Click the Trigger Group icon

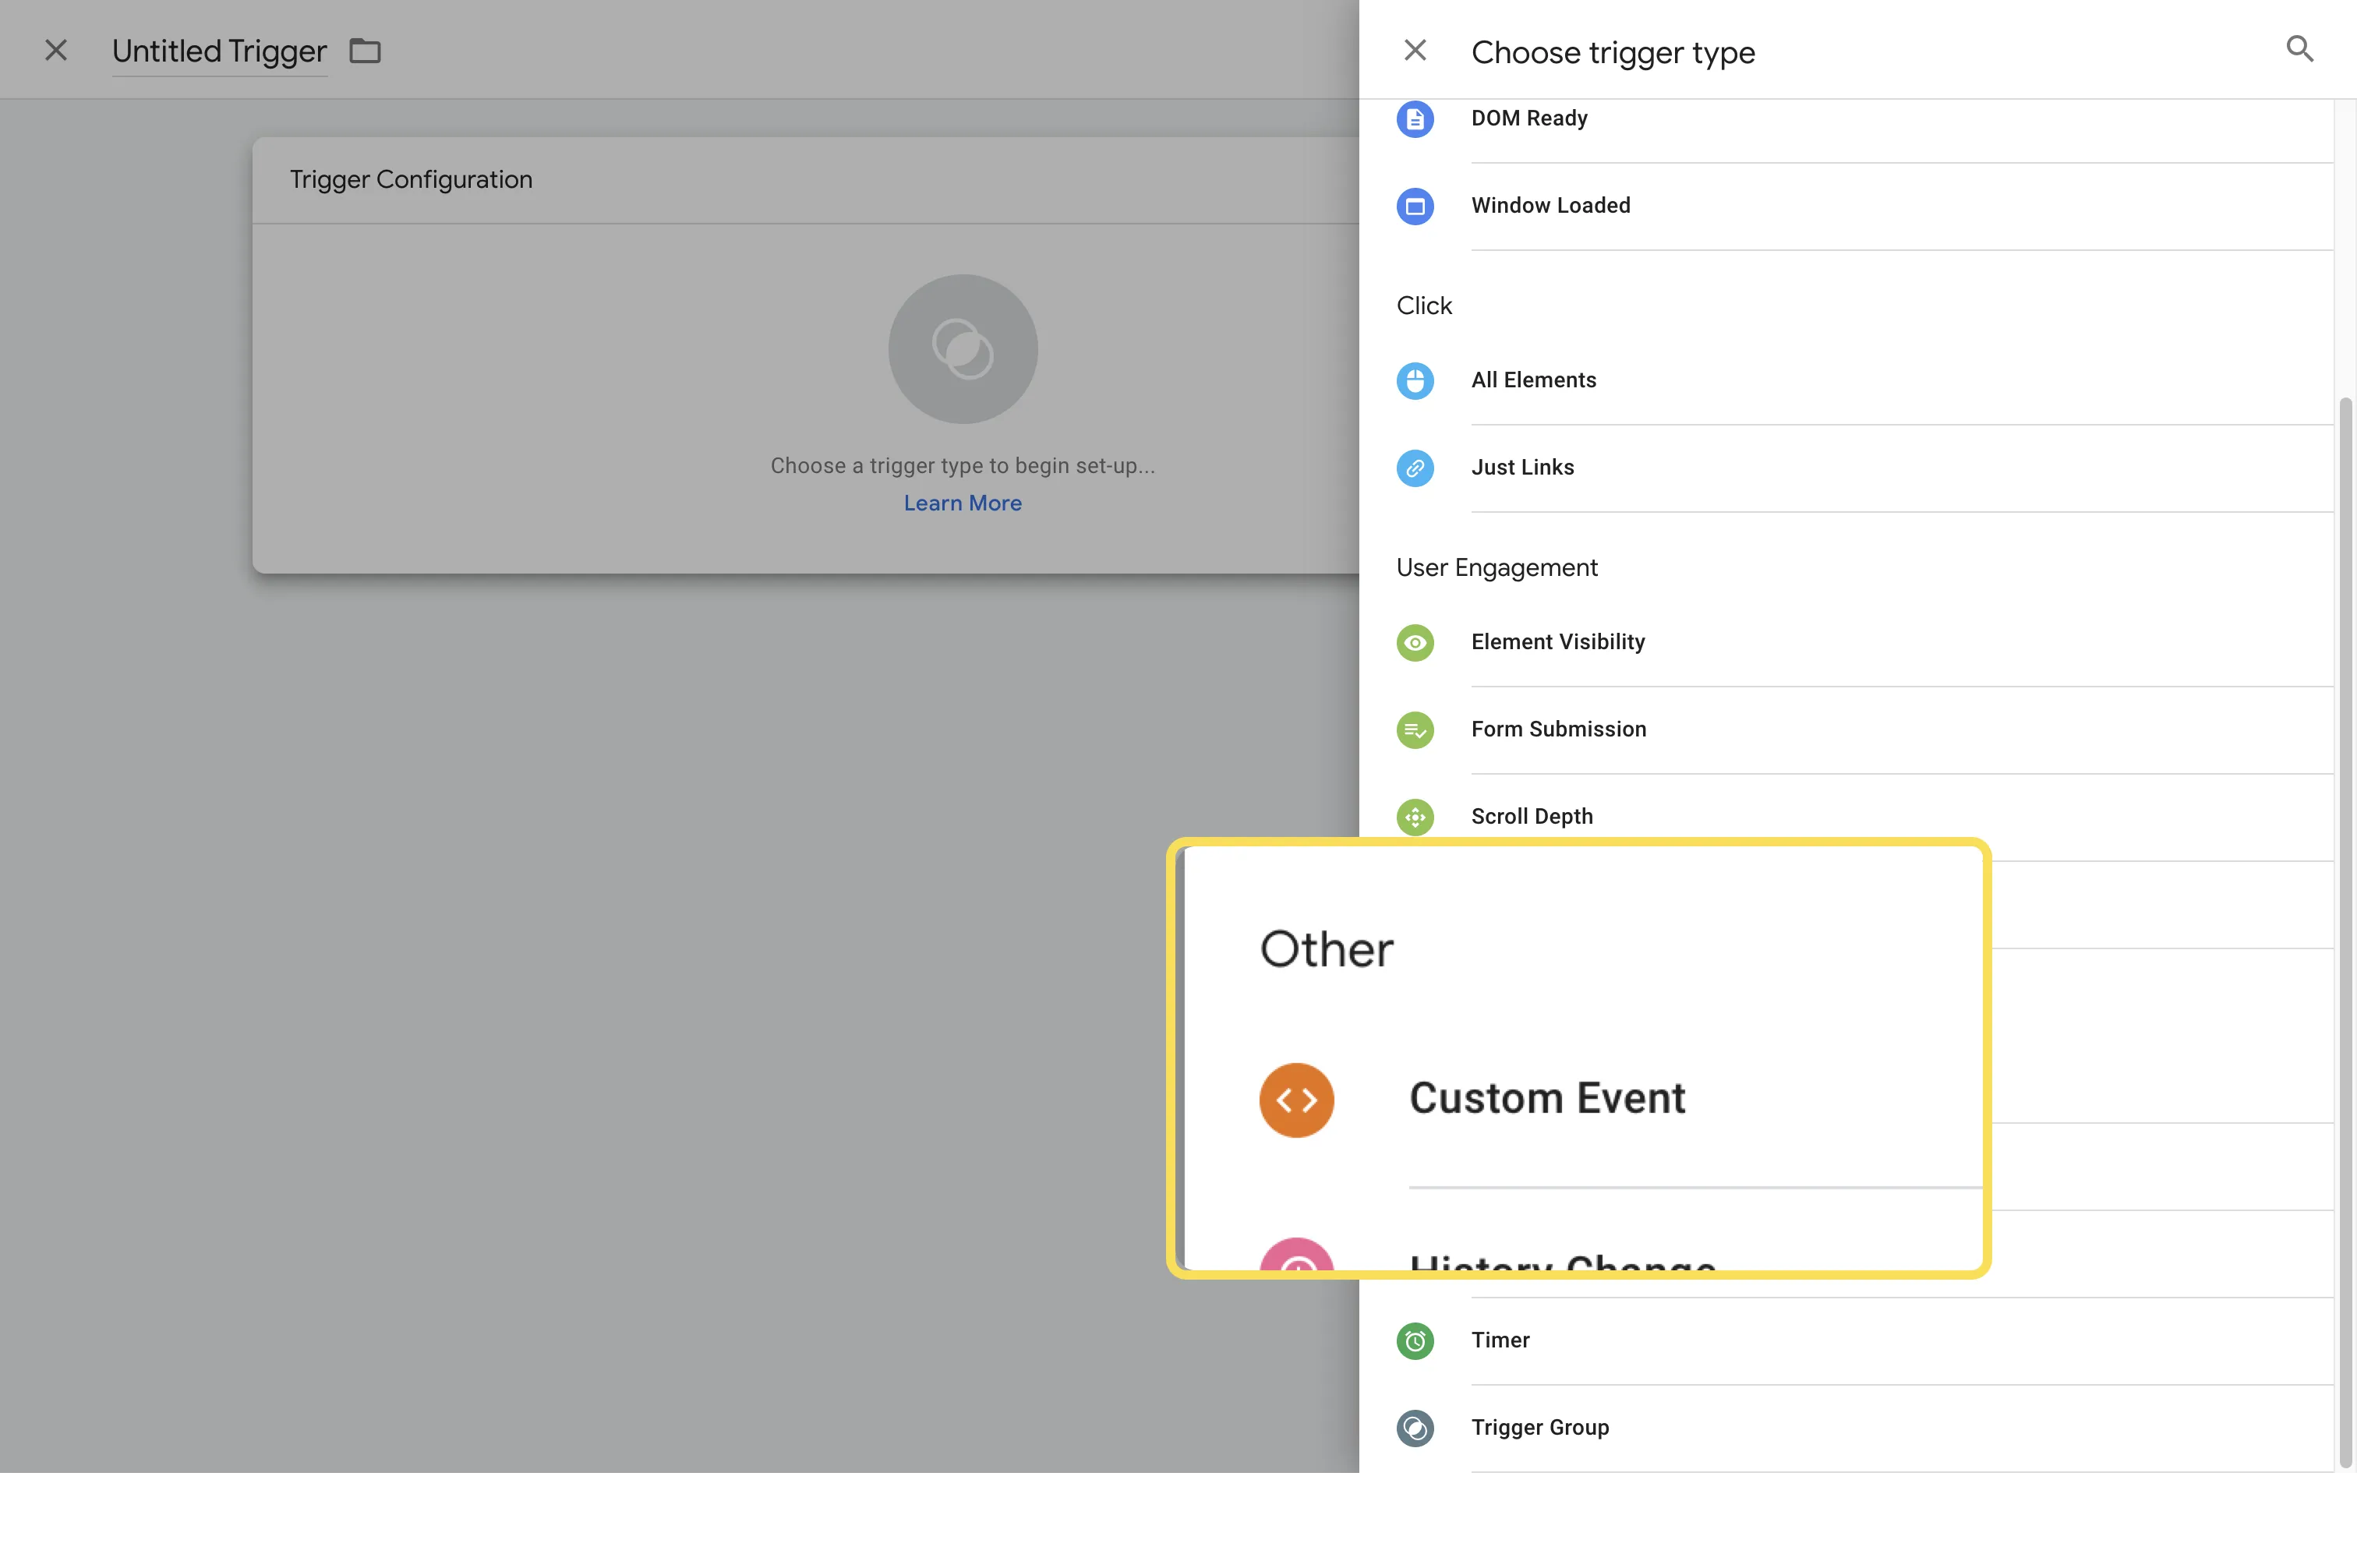[x=1415, y=1428]
